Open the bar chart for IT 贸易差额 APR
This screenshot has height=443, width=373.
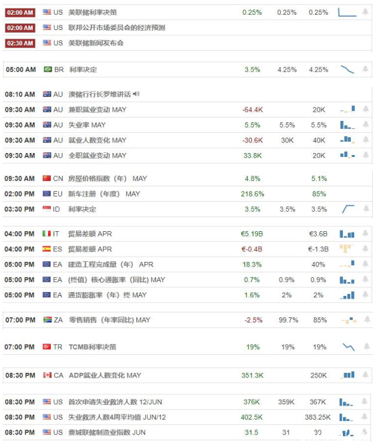[347, 234]
